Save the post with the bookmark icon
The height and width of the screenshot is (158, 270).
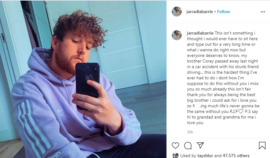coord(262,145)
